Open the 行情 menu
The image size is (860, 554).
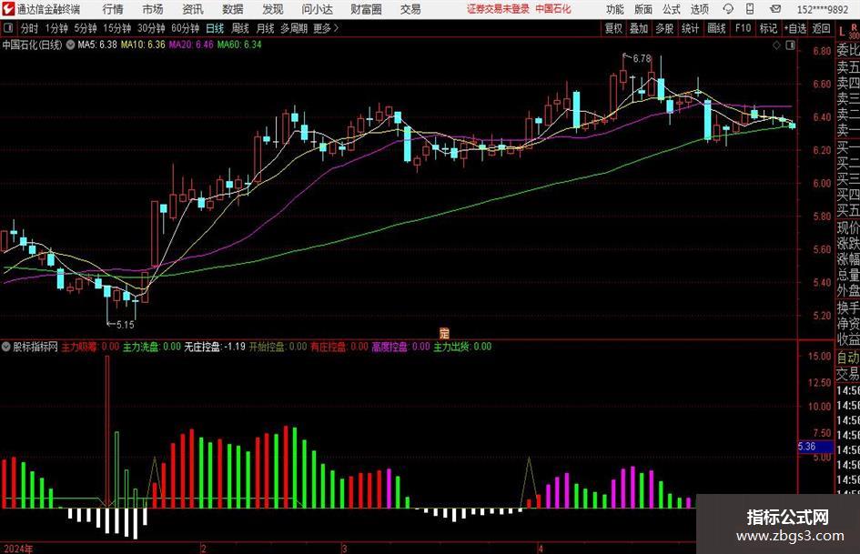[113, 9]
